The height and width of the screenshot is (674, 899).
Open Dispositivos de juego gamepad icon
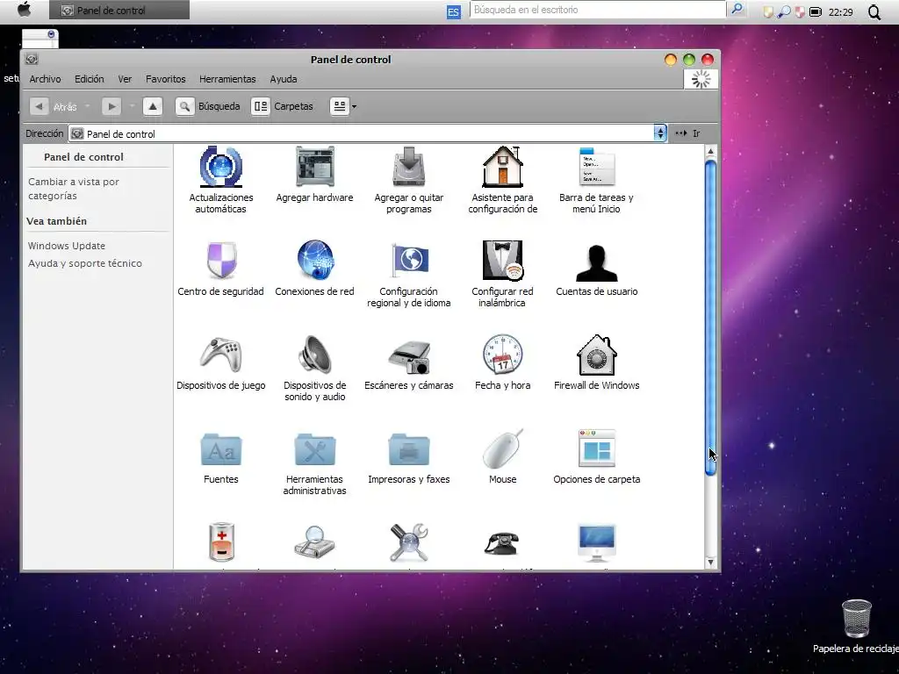pyautogui.click(x=220, y=355)
